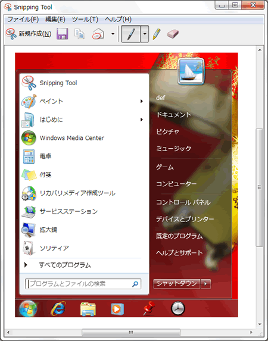The width and height of the screenshot is (268, 341).
Task: Select the Pen tool in toolbar
Action: [x=130, y=34]
